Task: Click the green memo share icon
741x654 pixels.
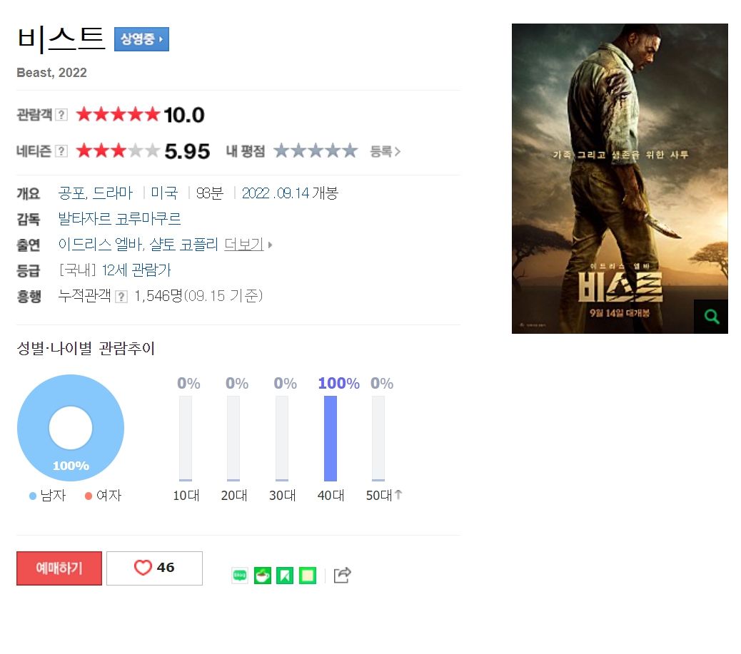Action: click(x=308, y=575)
